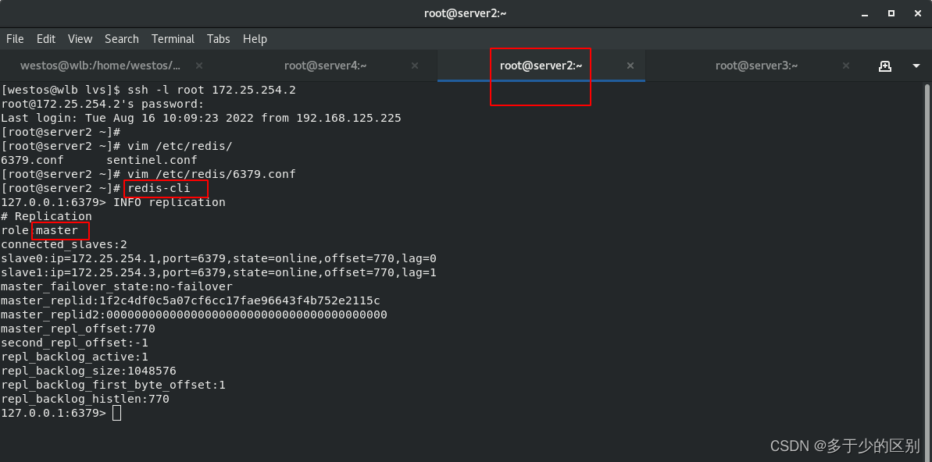Minimize the terminal window
The image size is (932, 462).
tap(865, 13)
